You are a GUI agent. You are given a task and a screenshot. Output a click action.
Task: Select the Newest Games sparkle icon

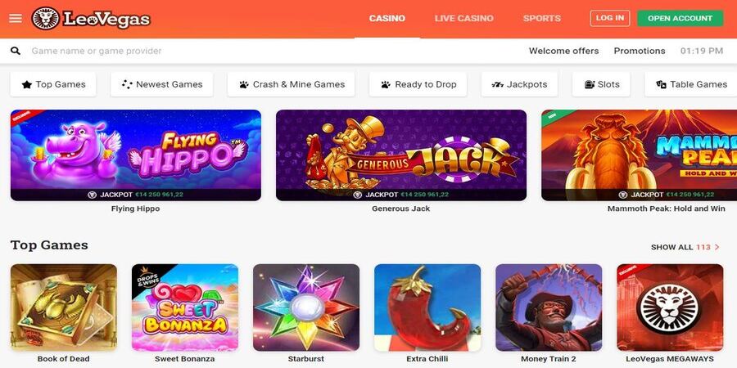[127, 84]
